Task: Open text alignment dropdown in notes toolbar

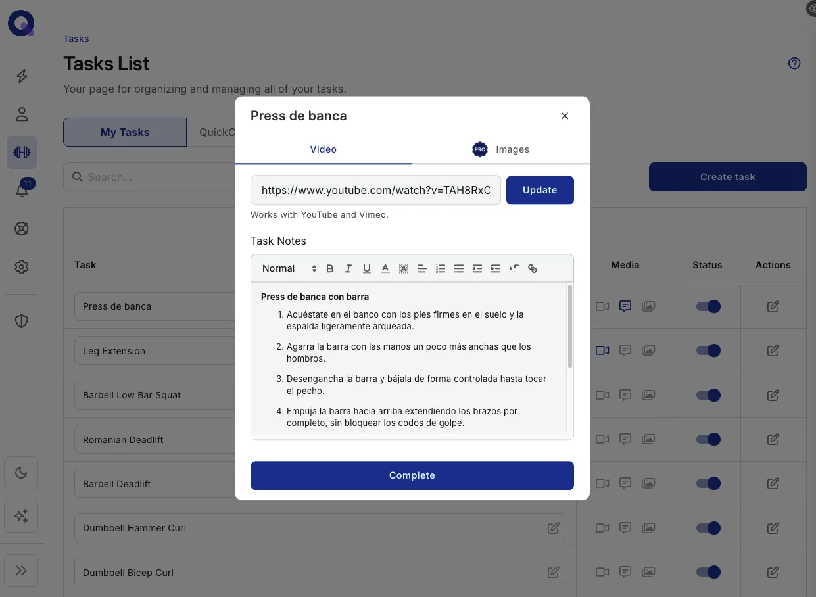Action: pyautogui.click(x=422, y=268)
